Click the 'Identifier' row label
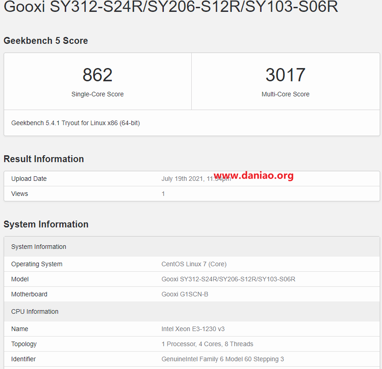The image size is (382, 369). tap(23, 359)
